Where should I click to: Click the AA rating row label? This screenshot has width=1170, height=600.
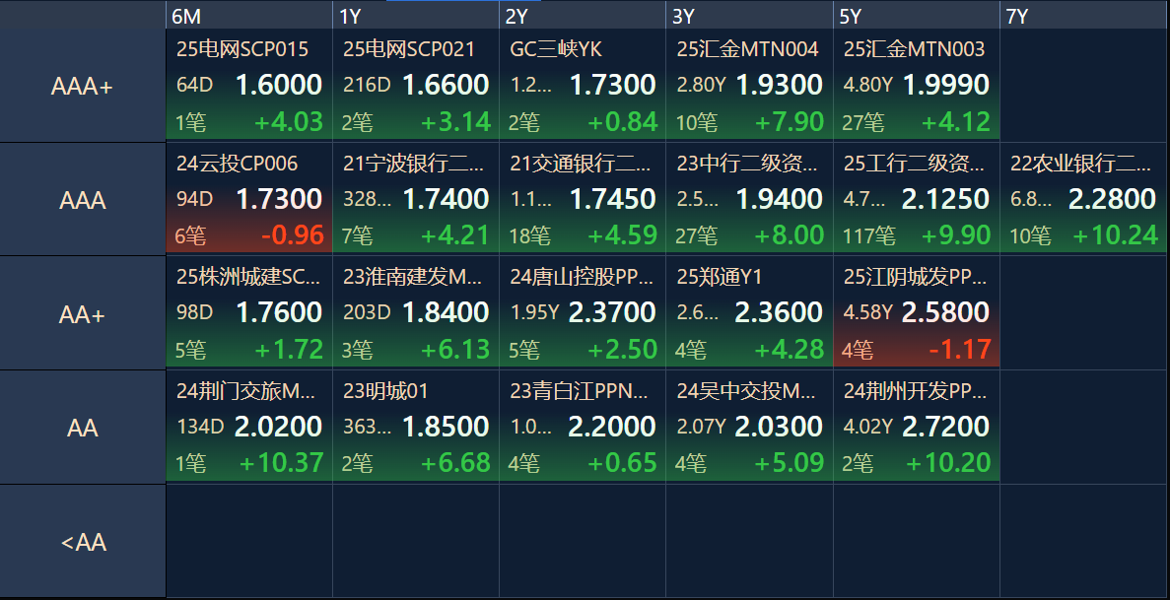coord(82,428)
